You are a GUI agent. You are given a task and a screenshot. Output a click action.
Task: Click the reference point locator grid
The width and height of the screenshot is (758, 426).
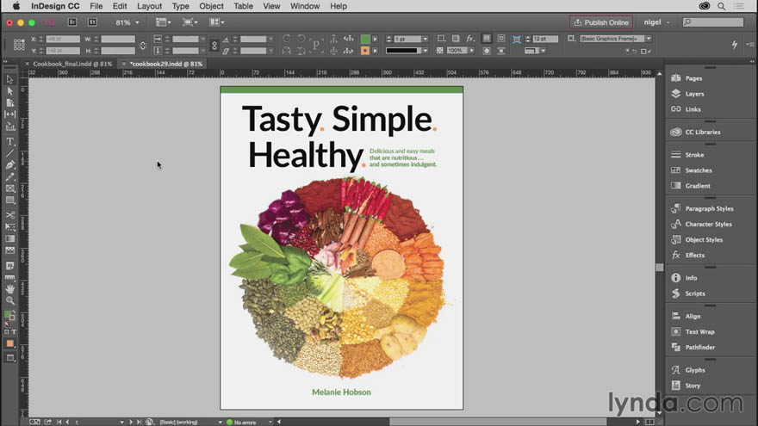coord(19,45)
